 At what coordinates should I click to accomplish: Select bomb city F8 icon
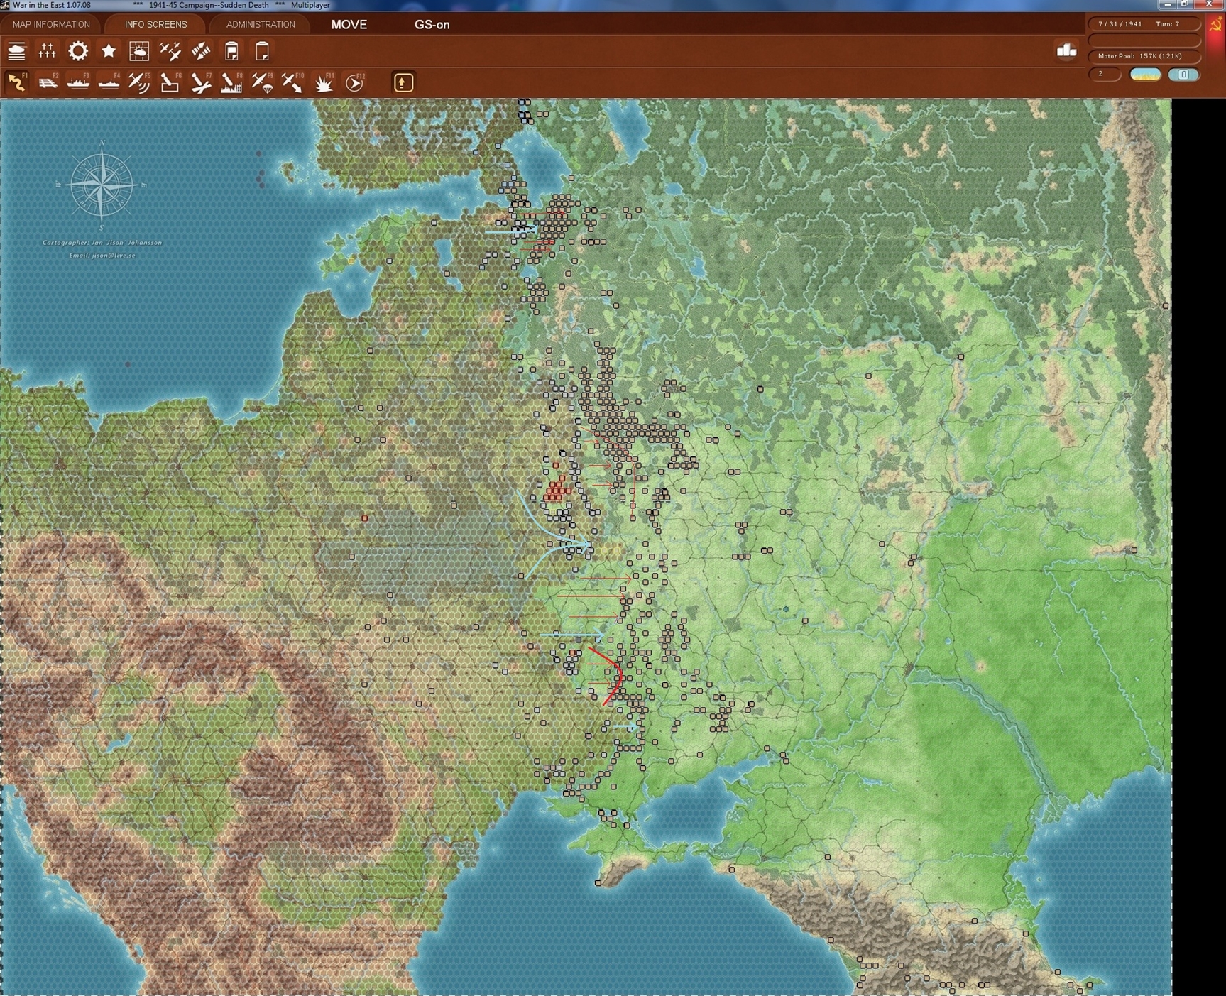(x=231, y=82)
